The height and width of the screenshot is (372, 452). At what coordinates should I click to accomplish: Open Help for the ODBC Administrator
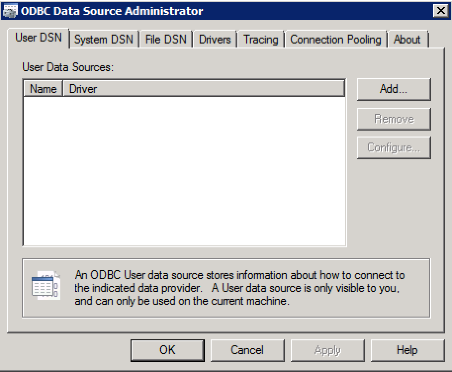pyautogui.click(x=407, y=350)
